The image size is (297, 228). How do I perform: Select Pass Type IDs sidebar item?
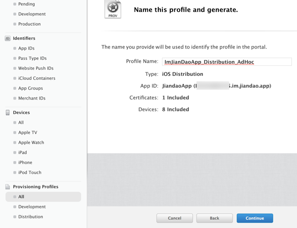32,58
